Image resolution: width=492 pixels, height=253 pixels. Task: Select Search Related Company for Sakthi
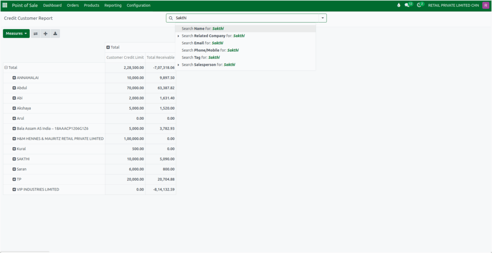point(246,35)
